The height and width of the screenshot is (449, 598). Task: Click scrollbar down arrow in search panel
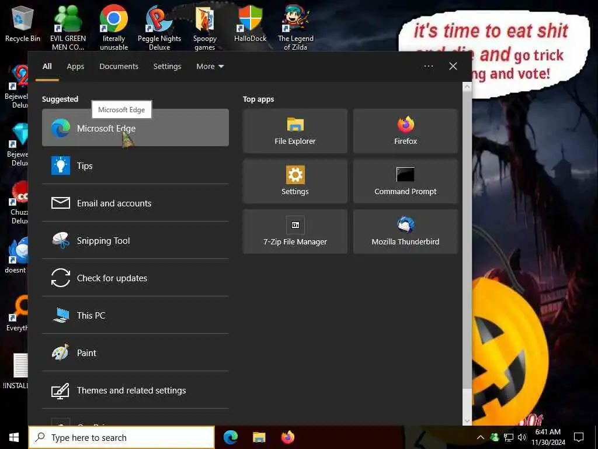pyautogui.click(x=467, y=421)
